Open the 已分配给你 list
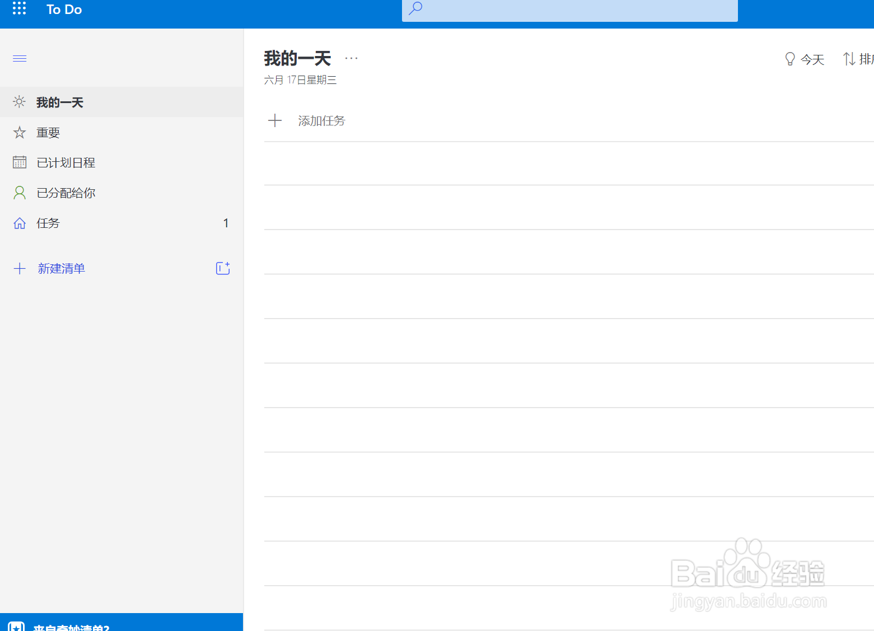The height and width of the screenshot is (631, 874). pyautogui.click(x=121, y=193)
